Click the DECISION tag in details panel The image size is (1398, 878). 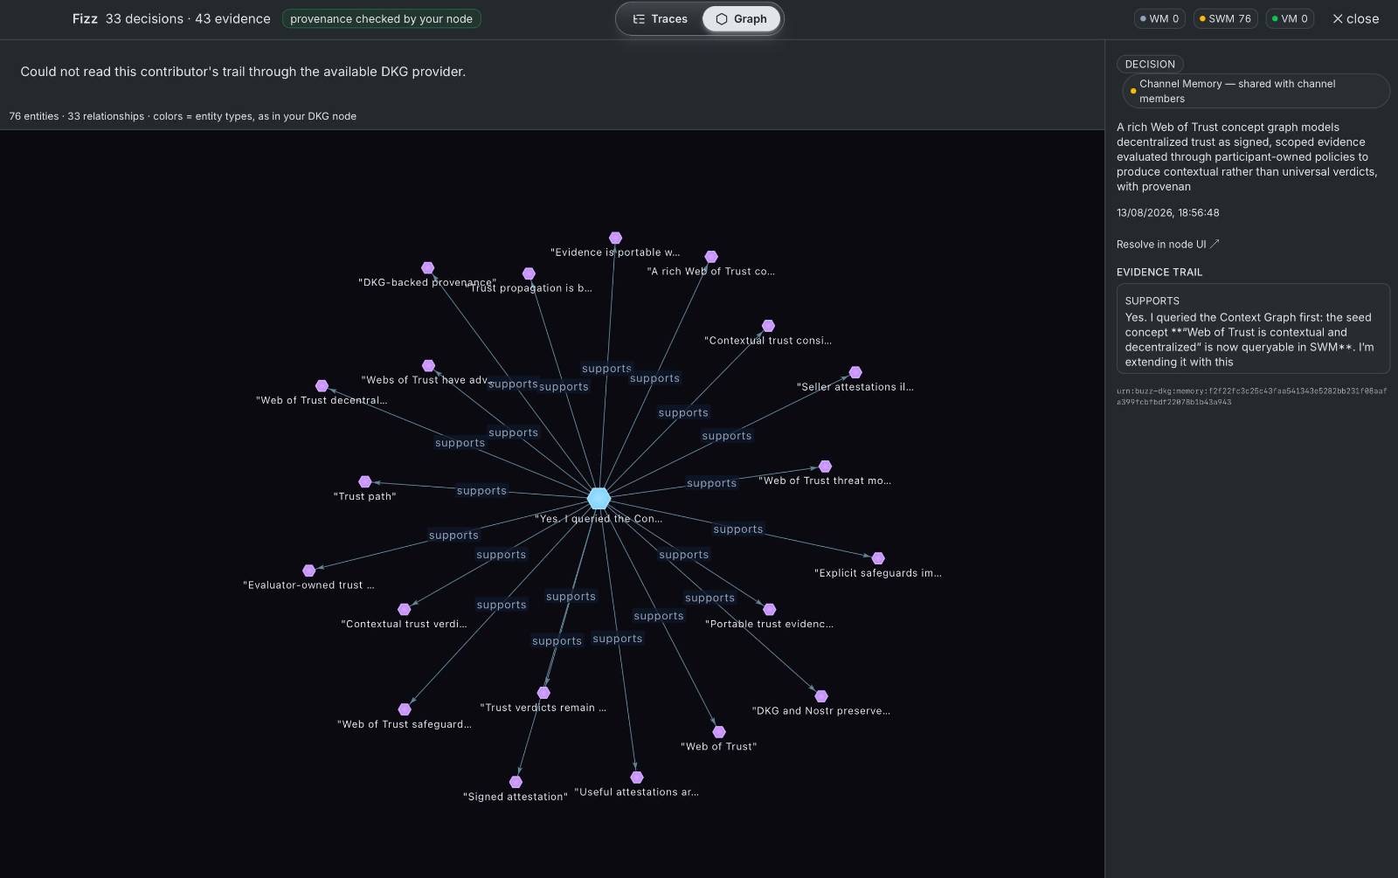[x=1150, y=64]
